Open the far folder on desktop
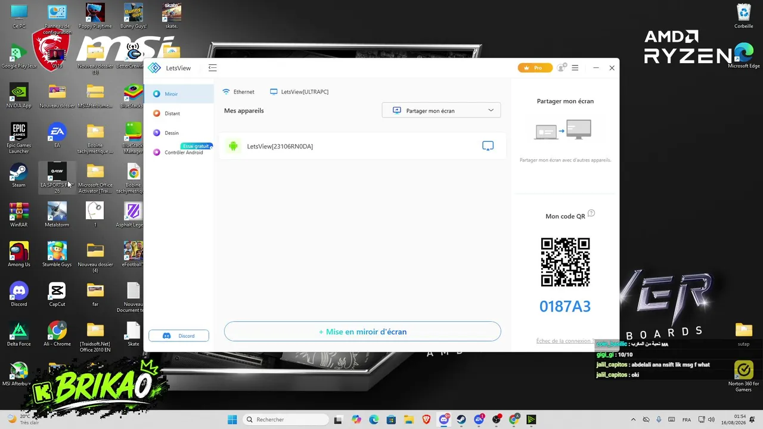This screenshot has width=763, height=429. coord(95,294)
